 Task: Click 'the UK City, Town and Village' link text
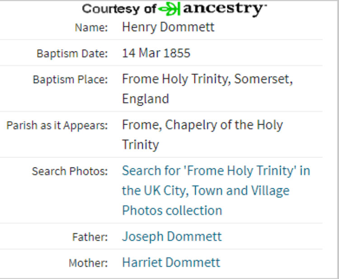205,191
